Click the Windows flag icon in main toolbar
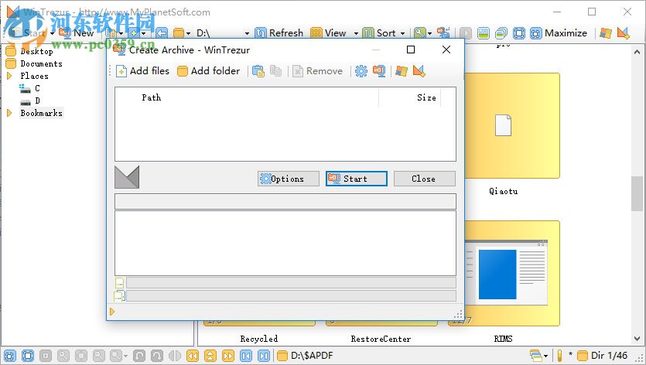Image resolution: width=646 pixels, height=365 pixels. click(605, 33)
